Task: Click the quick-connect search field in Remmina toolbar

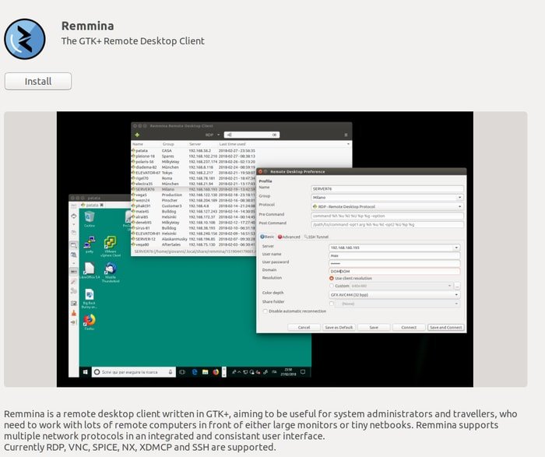Action: click(251, 135)
